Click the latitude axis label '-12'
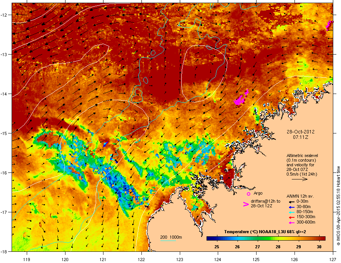Viewport: 341px width, 263px height. 4,15
